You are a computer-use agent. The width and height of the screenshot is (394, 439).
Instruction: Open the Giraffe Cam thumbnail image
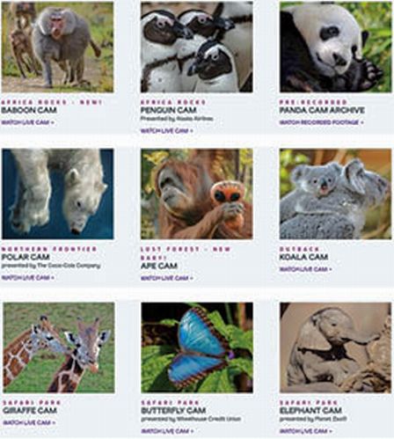pos(59,348)
